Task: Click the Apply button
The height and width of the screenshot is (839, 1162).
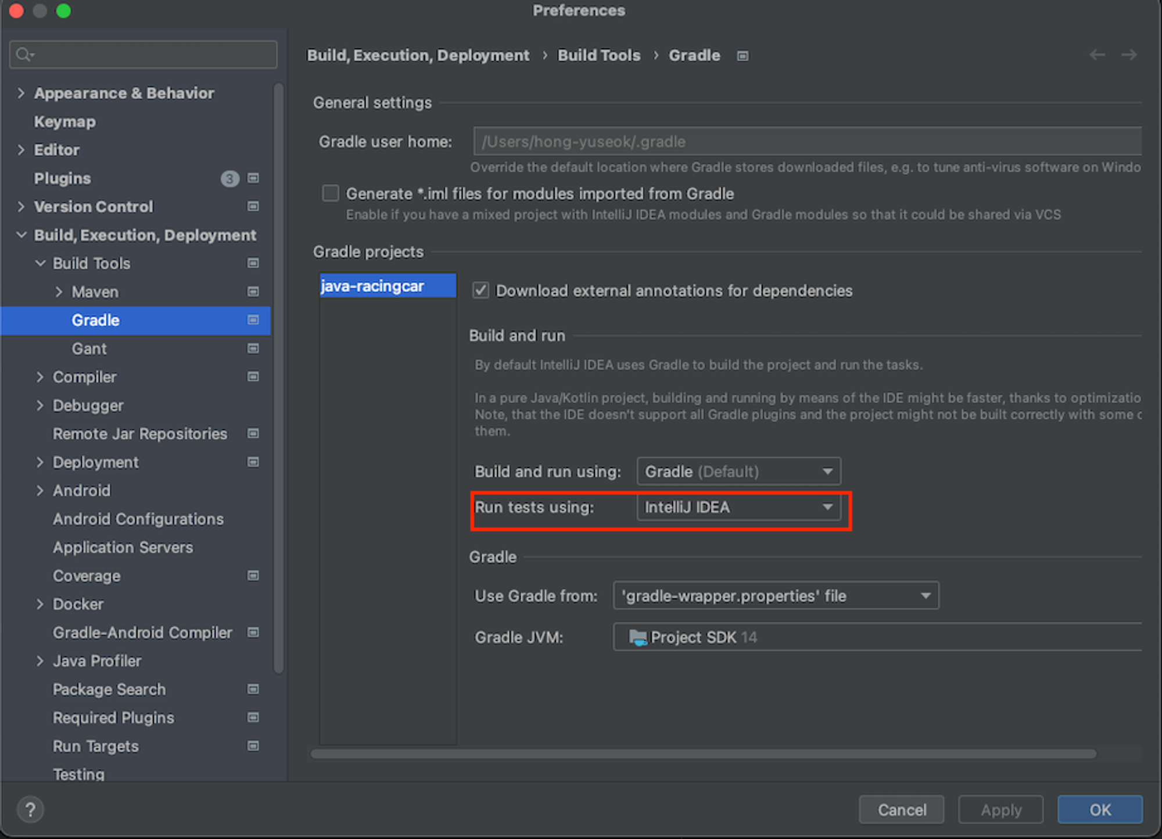Action: pyautogui.click(x=1000, y=809)
